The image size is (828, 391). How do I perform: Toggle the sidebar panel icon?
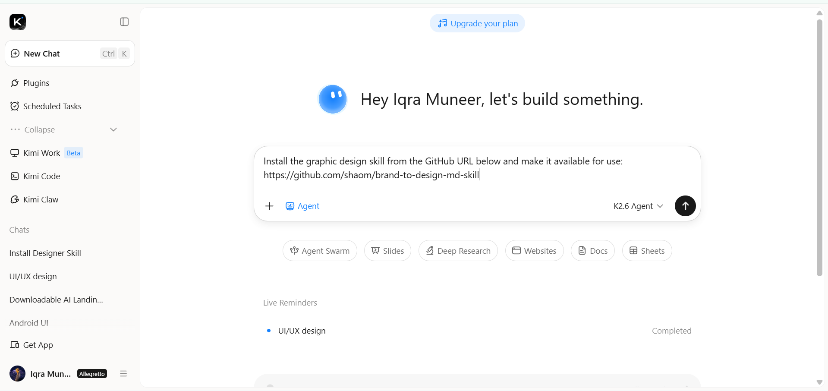(124, 22)
